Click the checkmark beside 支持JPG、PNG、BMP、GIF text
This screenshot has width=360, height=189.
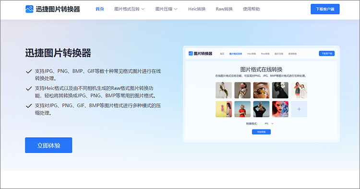tap(29, 71)
